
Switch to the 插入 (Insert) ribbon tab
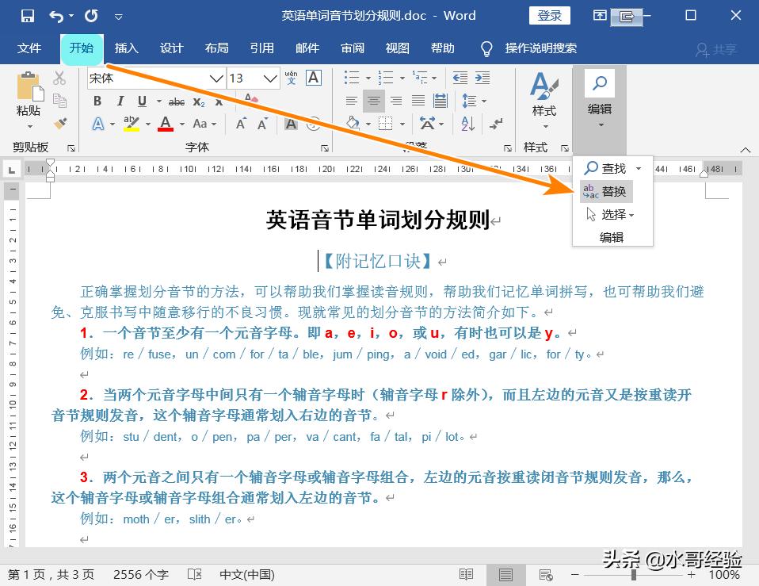coord(126,48)
